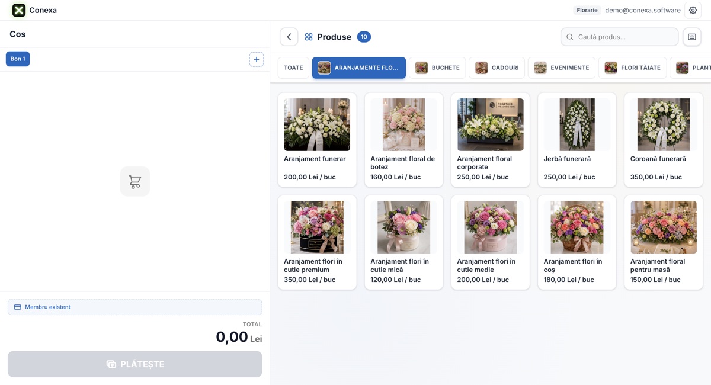Open settings with the gear icon

(x=693, y=10)
